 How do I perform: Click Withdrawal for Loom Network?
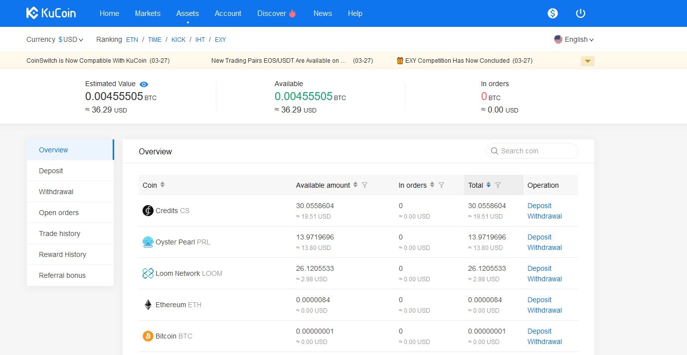[x=544, y=279]
